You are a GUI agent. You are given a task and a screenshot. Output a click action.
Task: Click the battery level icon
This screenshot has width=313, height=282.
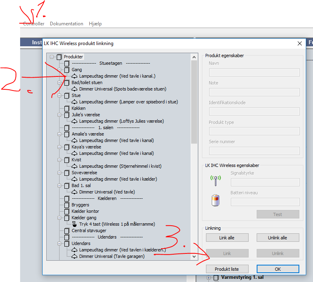point(216,200)
